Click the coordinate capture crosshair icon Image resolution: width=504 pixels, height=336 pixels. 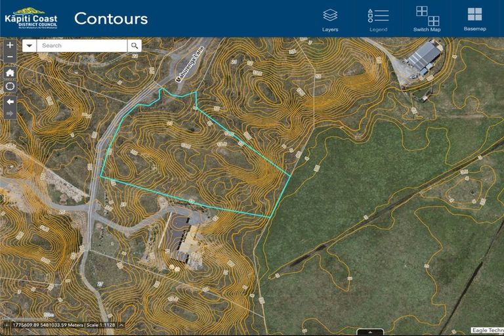[6, 325]
